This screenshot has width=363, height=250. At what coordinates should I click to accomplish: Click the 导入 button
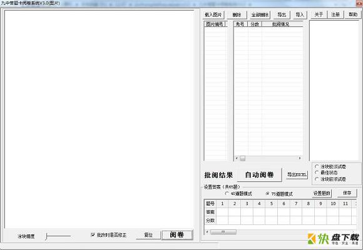click(x=300, y=15)
